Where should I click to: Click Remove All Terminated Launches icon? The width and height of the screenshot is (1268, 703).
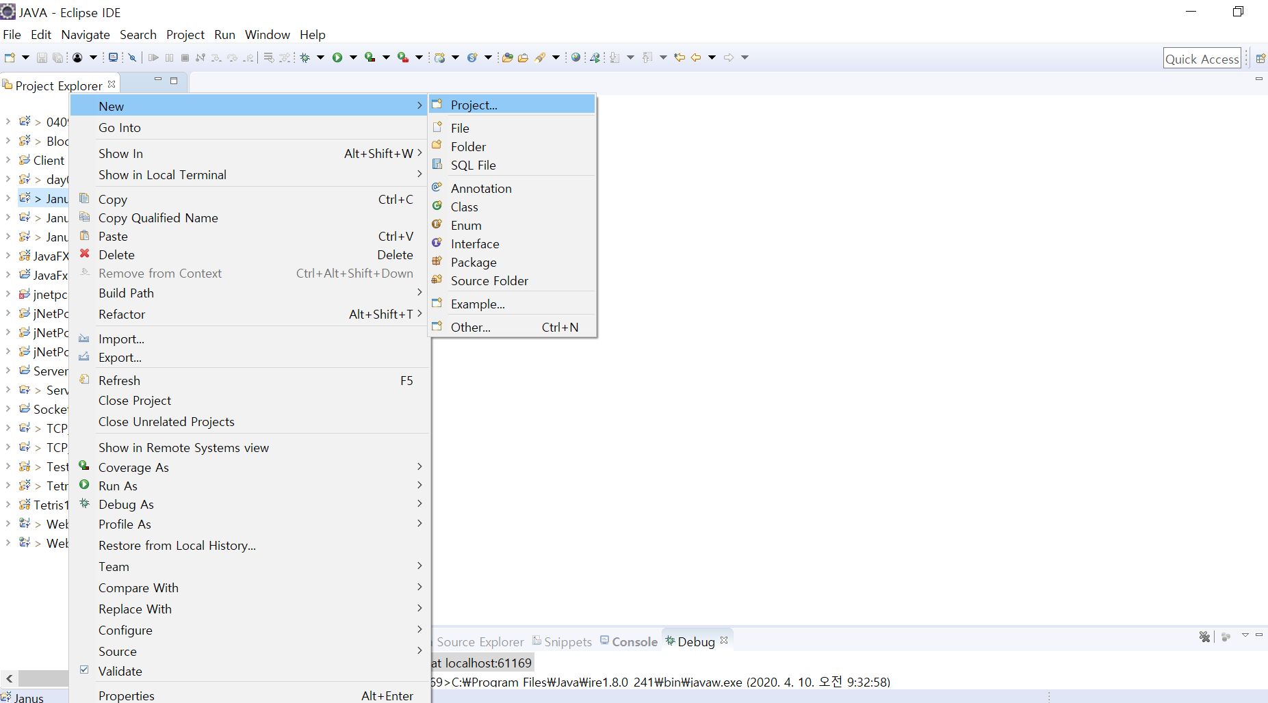click(1204, 637)
